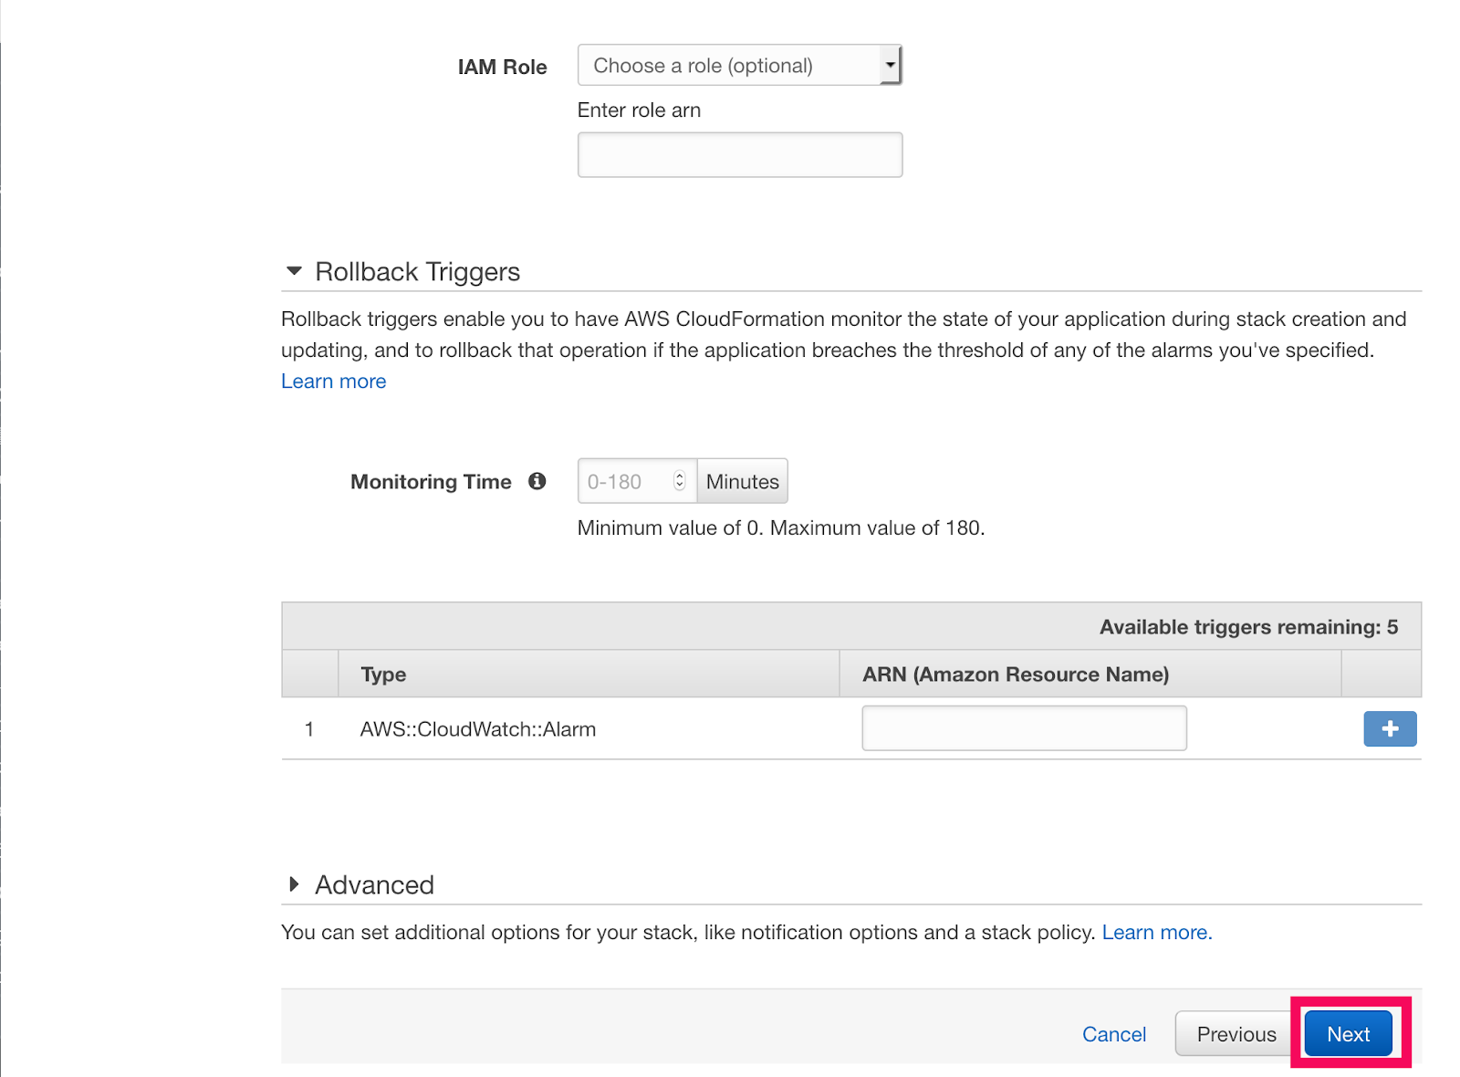Go back with Previous button
The width and height of the screenshot is (1460, 1077).
click(1236, 1033)
